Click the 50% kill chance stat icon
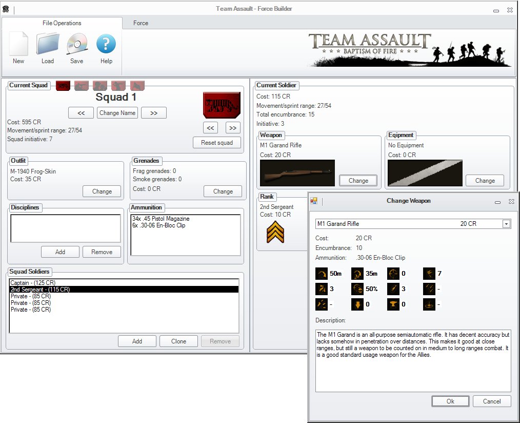Viewport: 520px width, 423px height. [356, 289]
